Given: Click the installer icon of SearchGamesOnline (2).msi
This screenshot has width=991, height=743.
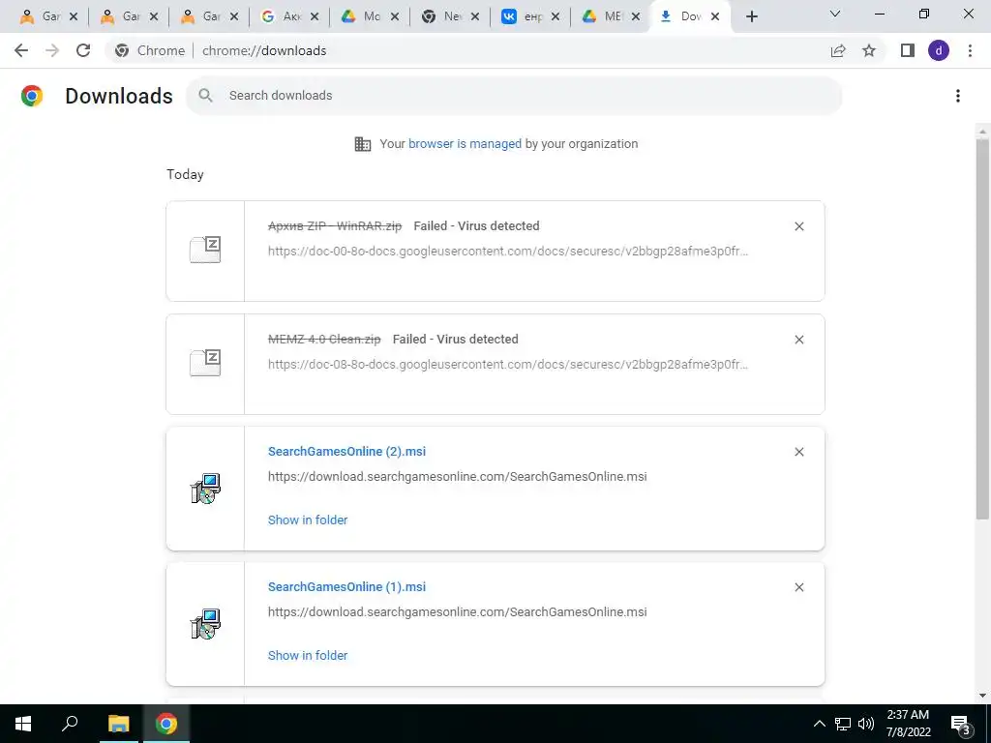Looking at the screenshot, I should tap(205, 489).
